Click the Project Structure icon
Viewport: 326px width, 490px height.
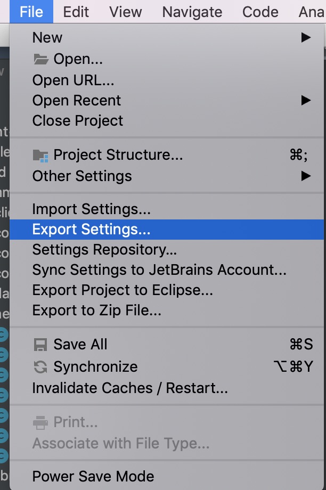pyautogui.click(x=40, y=156)
